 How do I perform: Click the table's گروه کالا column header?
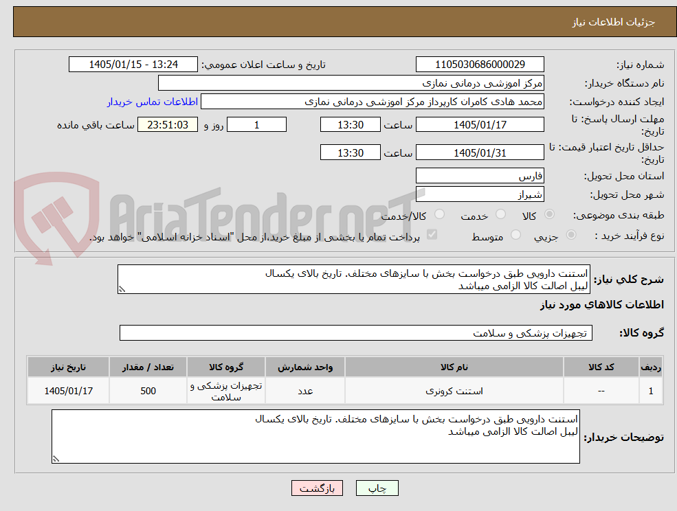(226, 367)
